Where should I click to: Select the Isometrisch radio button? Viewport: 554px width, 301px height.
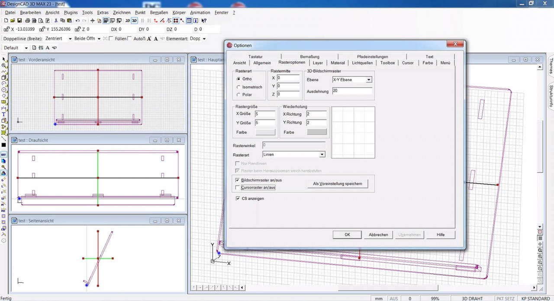[x=238, y=87]
